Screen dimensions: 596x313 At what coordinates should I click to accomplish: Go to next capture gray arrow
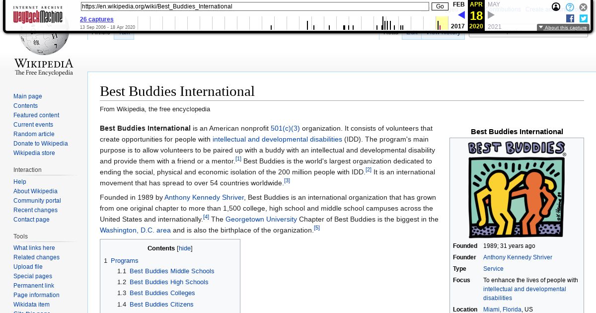(x=491, y=15)
